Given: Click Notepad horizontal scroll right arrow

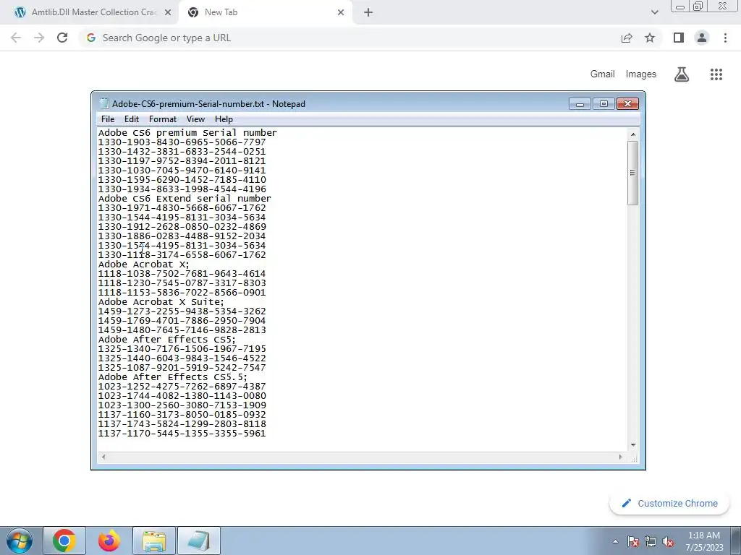Looking at the screenshot, I should [620, 457].
